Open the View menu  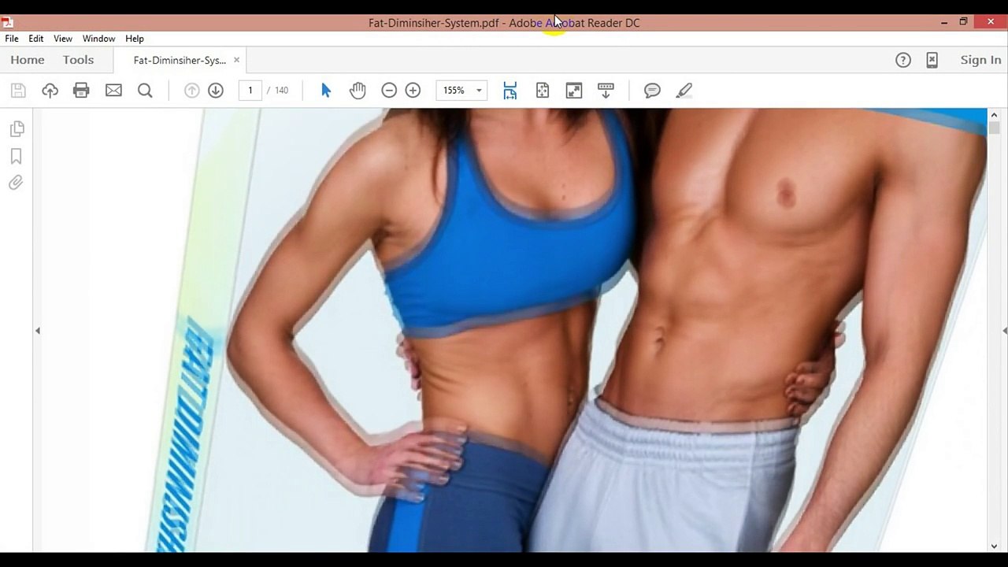coord(63,39)
